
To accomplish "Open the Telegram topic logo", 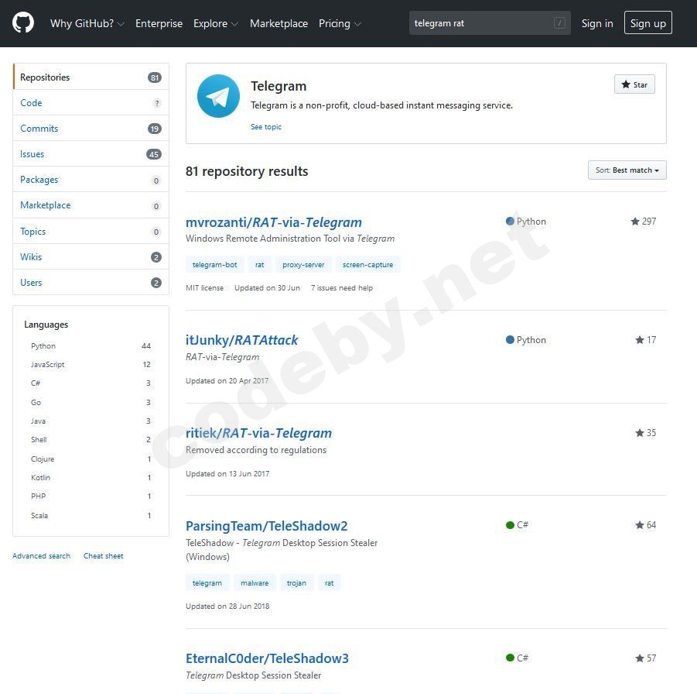I will (218, 96).
